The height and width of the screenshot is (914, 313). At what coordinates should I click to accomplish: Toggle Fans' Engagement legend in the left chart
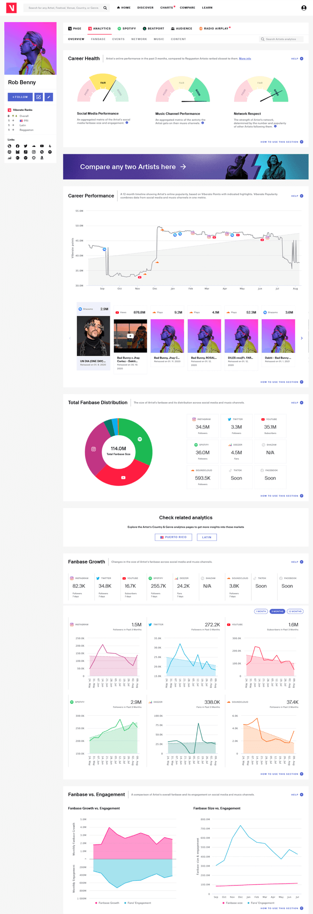[138, 903]
